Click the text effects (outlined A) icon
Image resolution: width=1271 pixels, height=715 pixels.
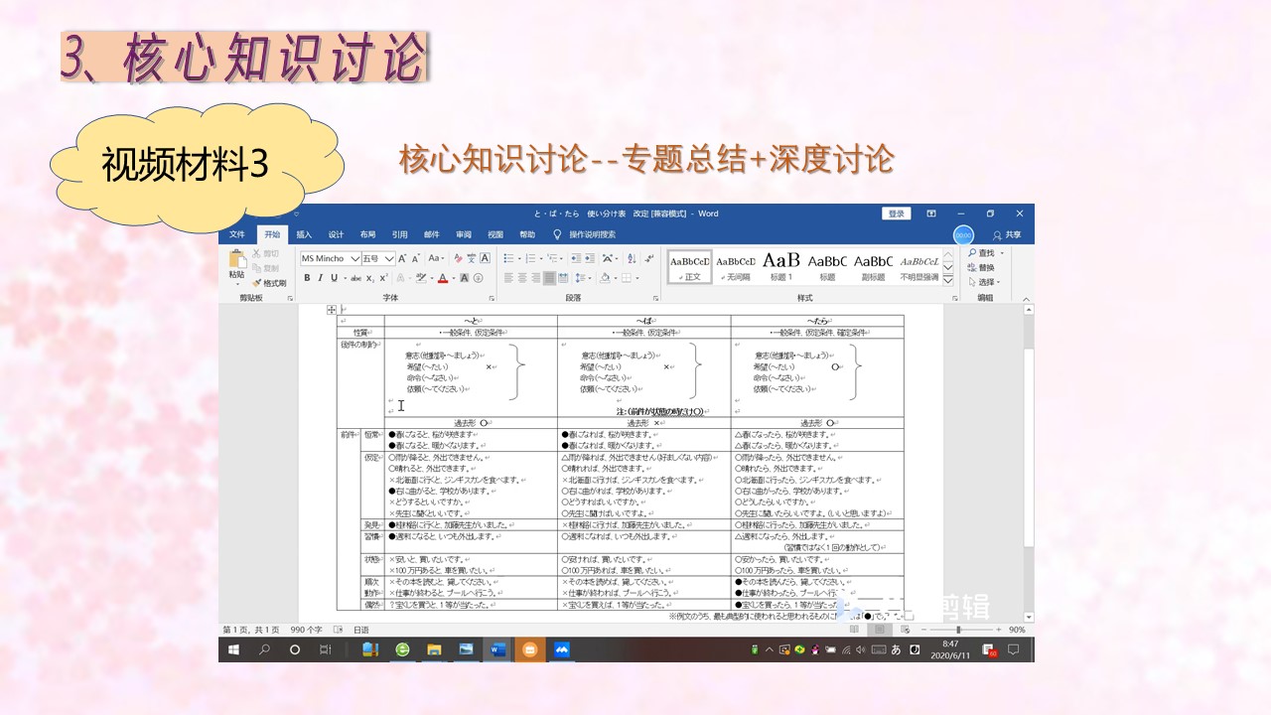(399, 278)
